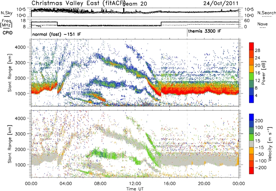Image resolution: width=276 pixels, height=191 pixels.
Task: Click the '28' power scale value
Action: click(x=257, y=50)
